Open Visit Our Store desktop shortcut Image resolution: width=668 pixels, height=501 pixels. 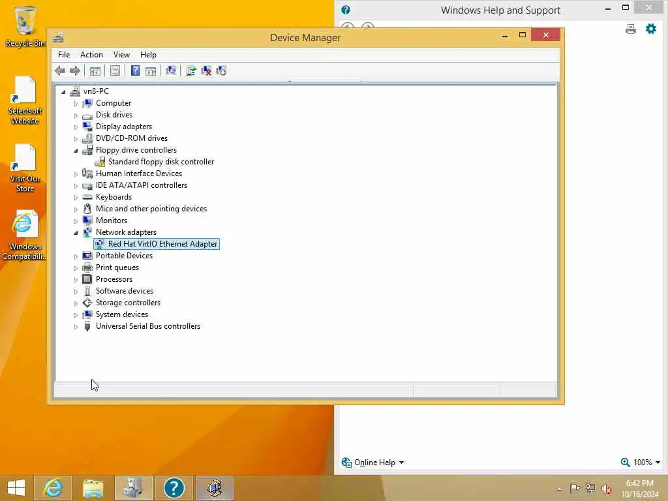[25, 168]
